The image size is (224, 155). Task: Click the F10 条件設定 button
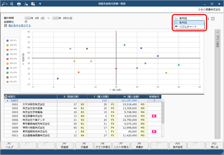pyautogui.click(x=178, y=145)
